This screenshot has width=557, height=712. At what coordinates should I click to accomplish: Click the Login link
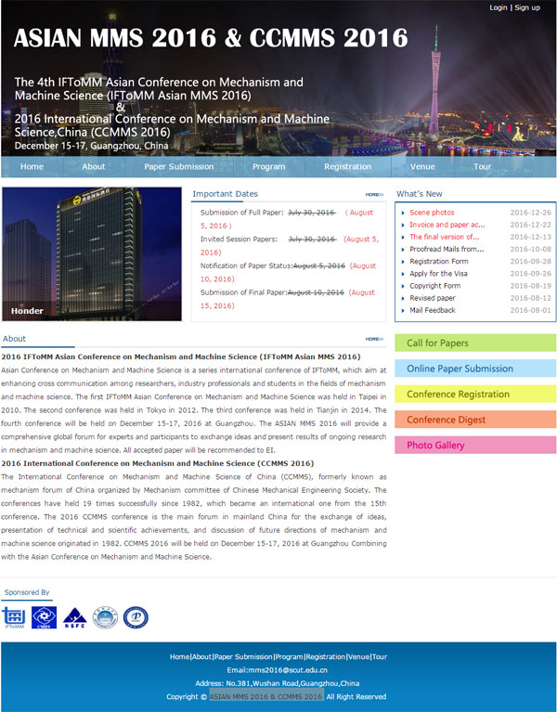pos(499,7)
